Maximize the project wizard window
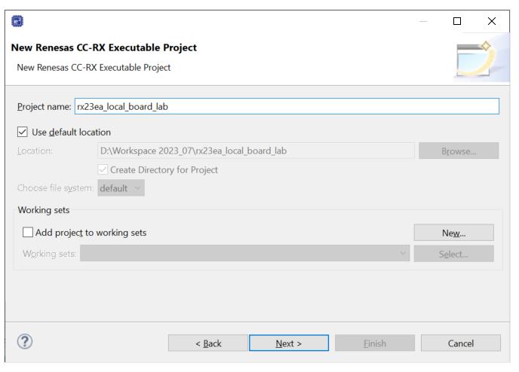Image resolution: width=519 pixels, height=372 pixels. pyautogui.click(x=457, y=21)
